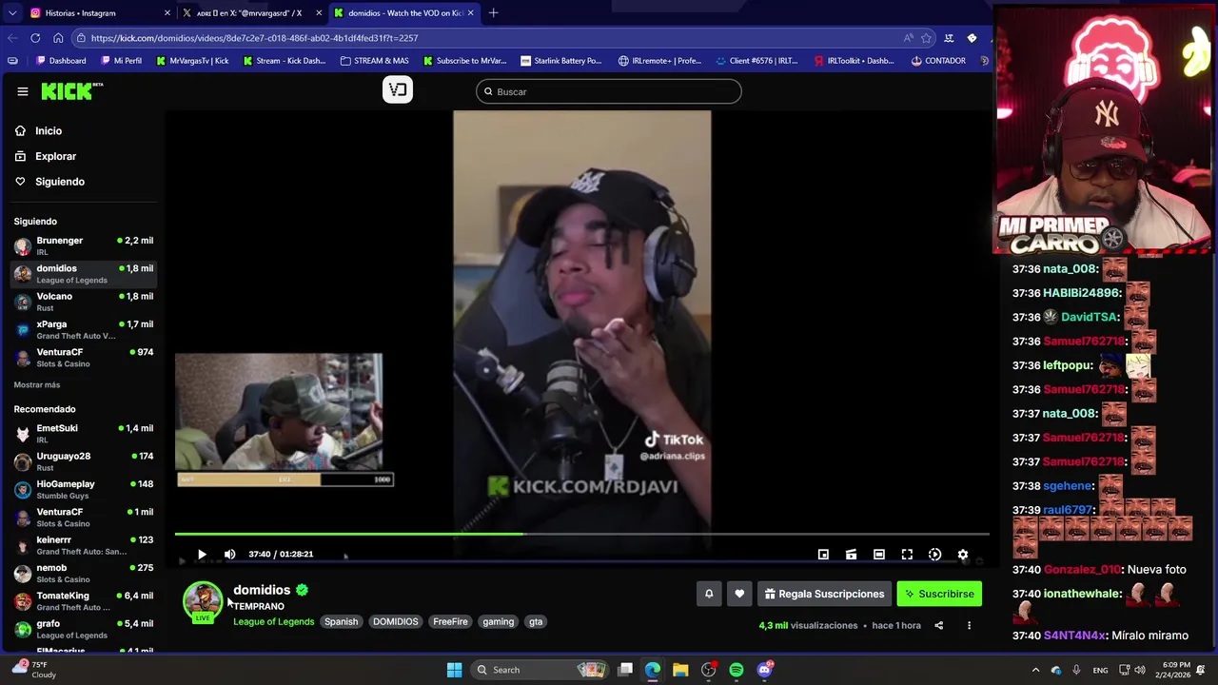This screenshot has width=1218, height=685.
Task: Select the gaming tag
Action: 498,621
